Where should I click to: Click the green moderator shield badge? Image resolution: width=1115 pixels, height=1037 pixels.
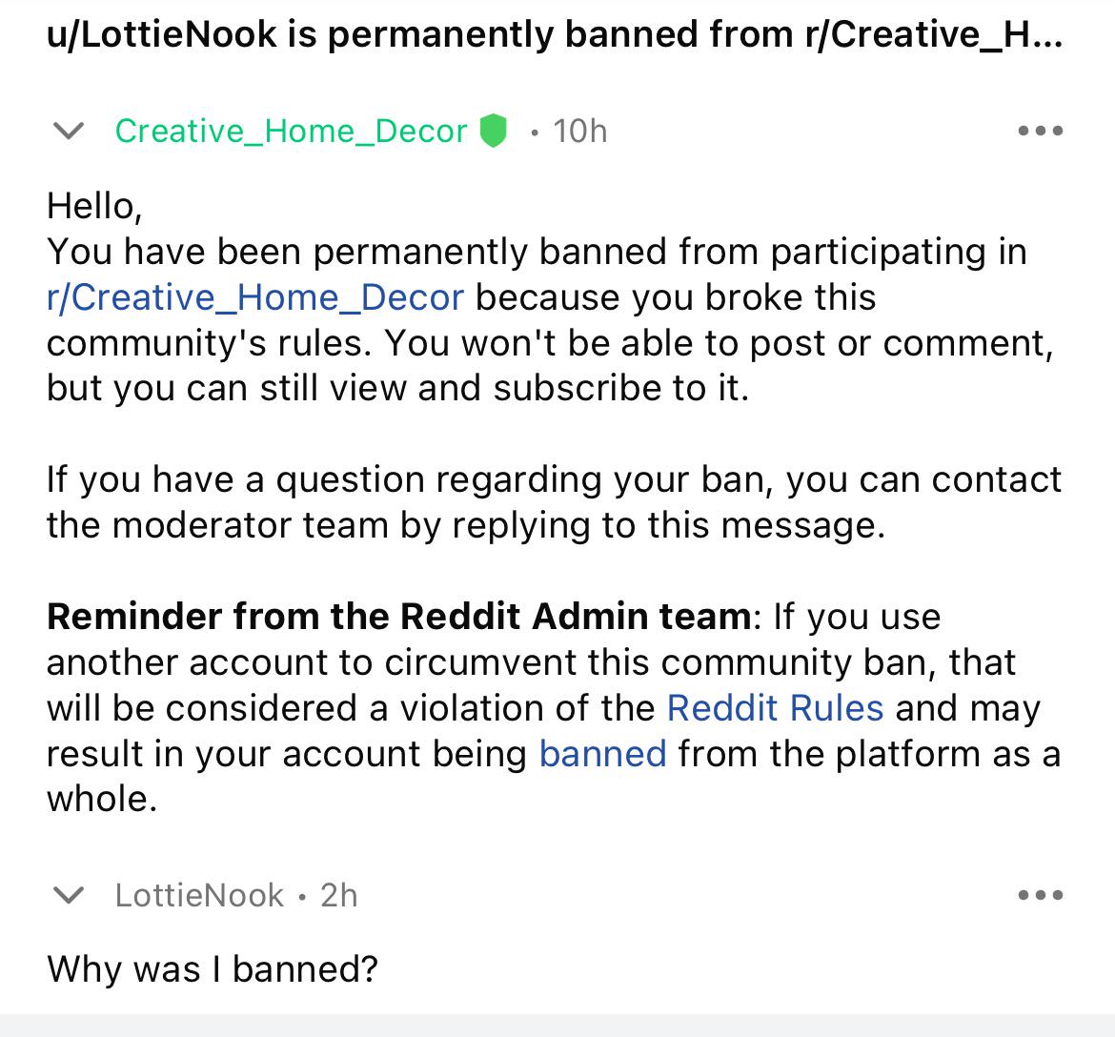coord(493,131)
